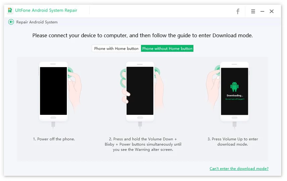Open the Facebook page icon
This screenshot has height=181, width=287.
click(238, 11)
